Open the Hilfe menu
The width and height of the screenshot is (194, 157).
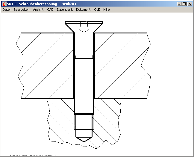107,10
